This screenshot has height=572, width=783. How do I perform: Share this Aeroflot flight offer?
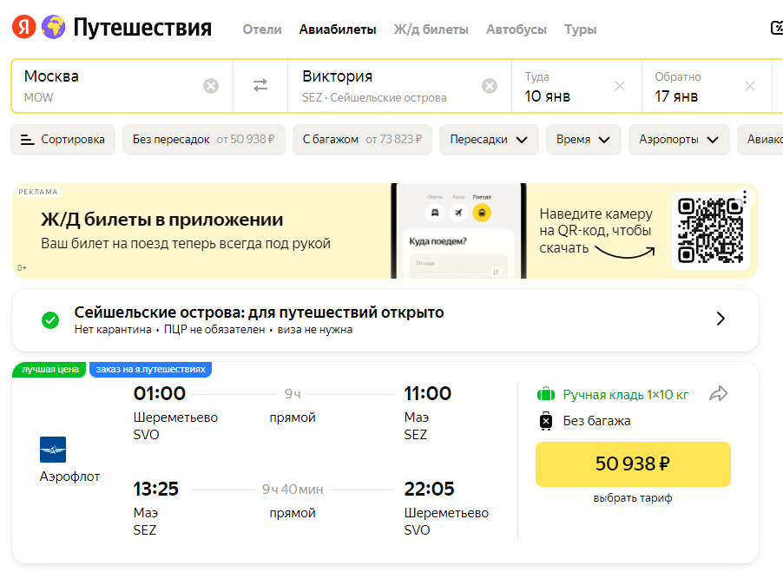point(719,394)
